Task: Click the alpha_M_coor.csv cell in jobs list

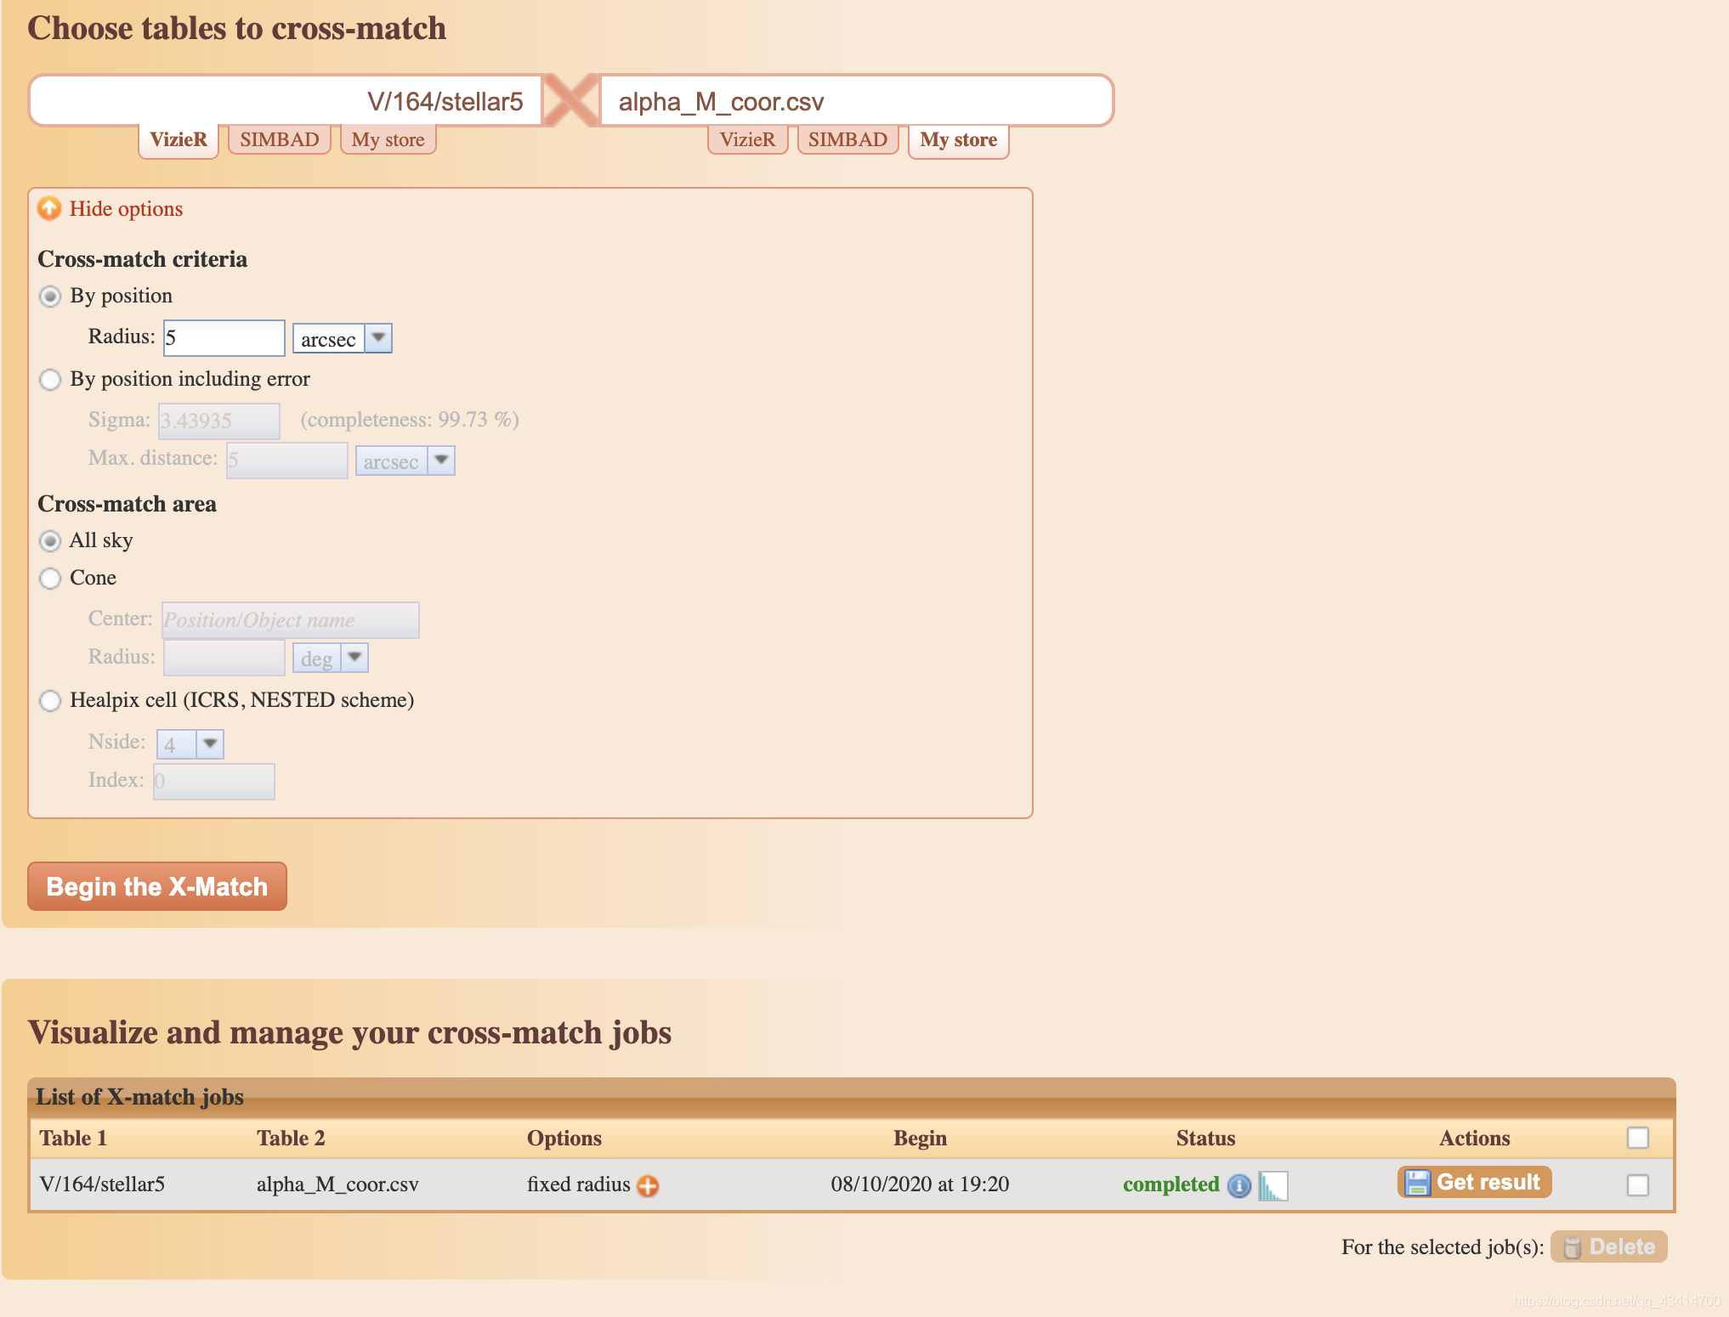Action: [338, 1184]
